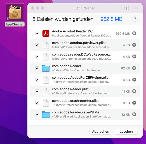Reveal com.adobe.acrobat.pdfviewer.plist via magnifier
Viewport: 146px width, 144px height.
(134, 45)
